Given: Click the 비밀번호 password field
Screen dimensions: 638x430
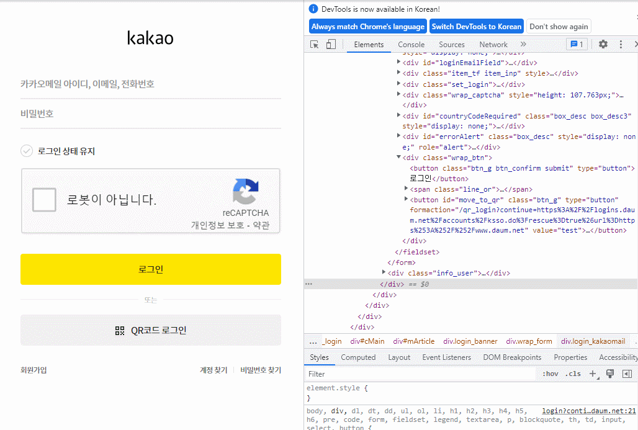Looking at the screenshot, I should tap(151, 114).
